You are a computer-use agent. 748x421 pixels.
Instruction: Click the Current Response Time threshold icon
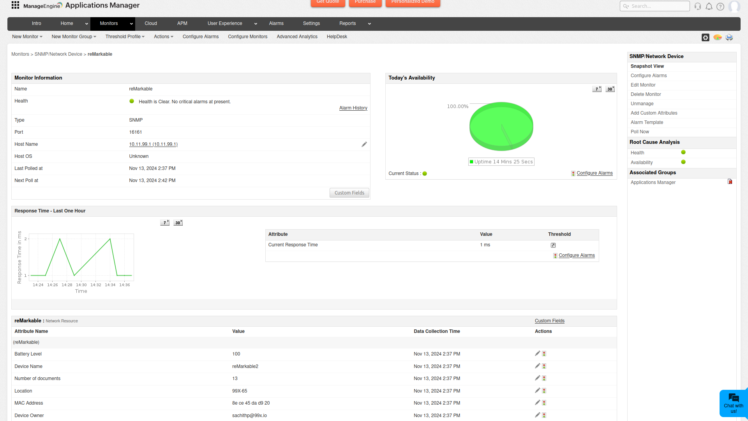tap(553, 245)
